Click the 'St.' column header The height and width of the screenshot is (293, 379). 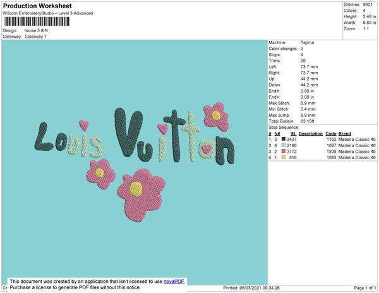click(x=294, y=134)
